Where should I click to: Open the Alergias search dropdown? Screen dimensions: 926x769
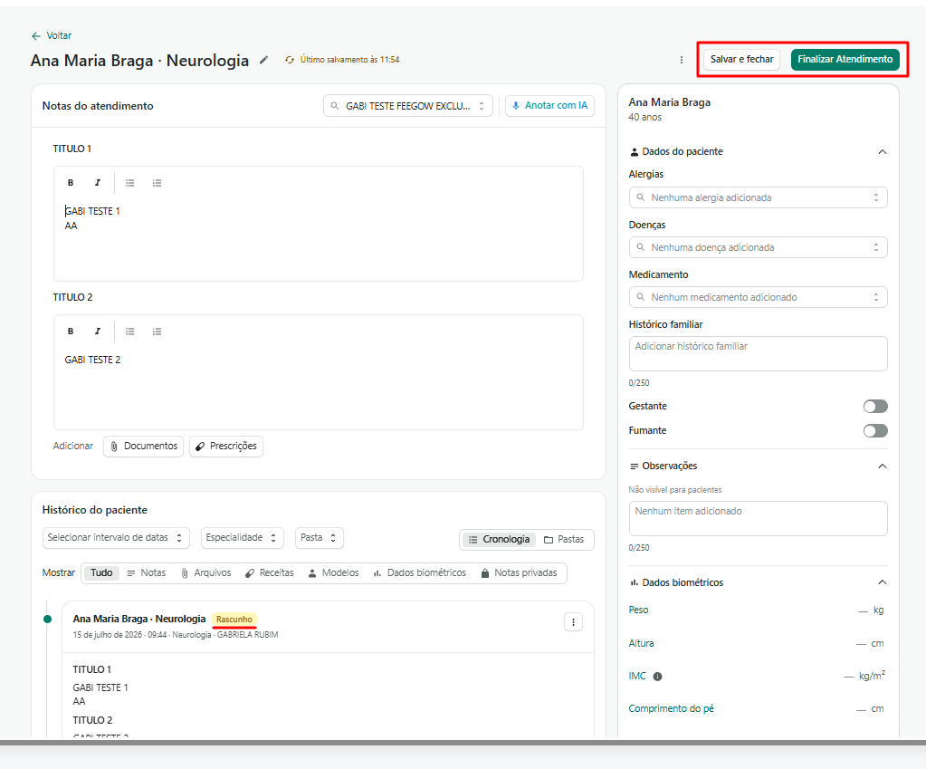click(x=759, y=197)
